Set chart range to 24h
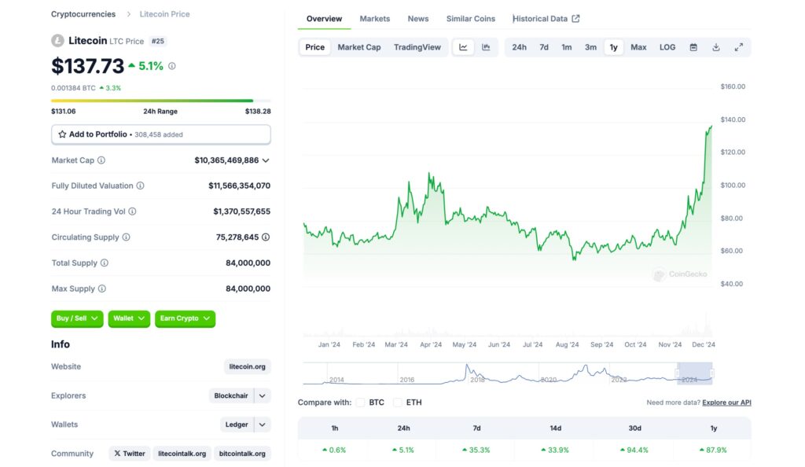Viewport: 805px width, 467px height. coord(519,47)
